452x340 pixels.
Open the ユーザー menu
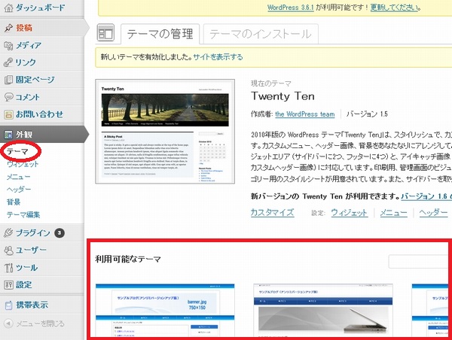31,250
